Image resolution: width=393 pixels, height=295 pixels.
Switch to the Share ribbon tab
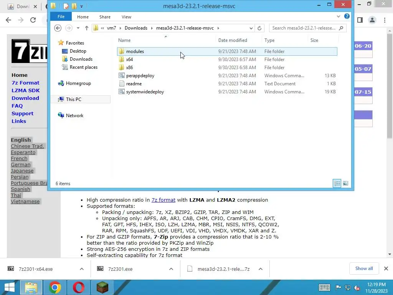coord(105,17)
